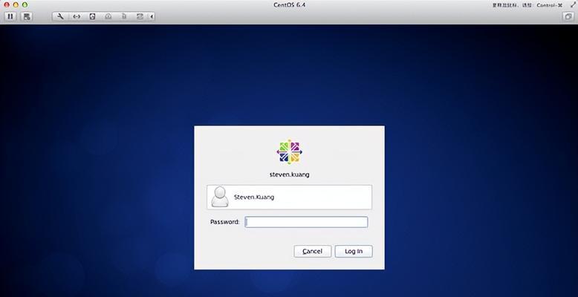Open virtual machine settings wrench icon

[60, 16]
